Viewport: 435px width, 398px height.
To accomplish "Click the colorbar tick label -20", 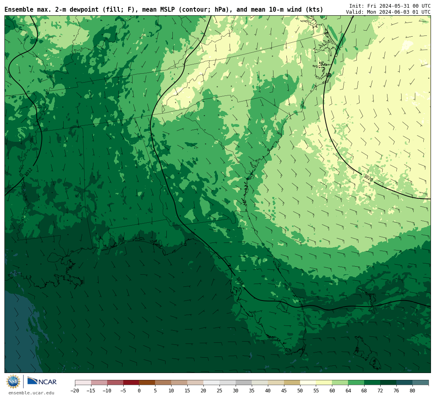I will (x=75, y=391).
